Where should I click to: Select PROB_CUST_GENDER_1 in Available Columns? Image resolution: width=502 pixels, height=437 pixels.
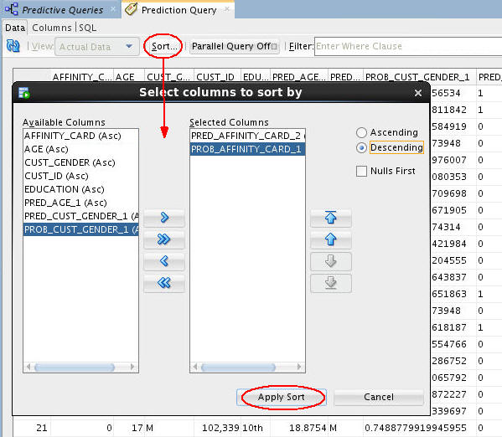coord(80,229)
